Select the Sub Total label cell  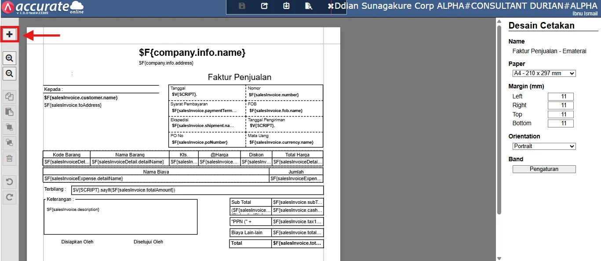click(x=251, y=202)
